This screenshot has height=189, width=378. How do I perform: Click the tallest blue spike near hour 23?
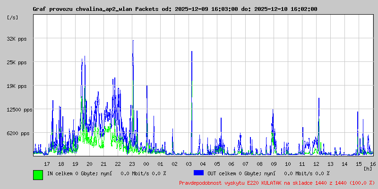133,96
